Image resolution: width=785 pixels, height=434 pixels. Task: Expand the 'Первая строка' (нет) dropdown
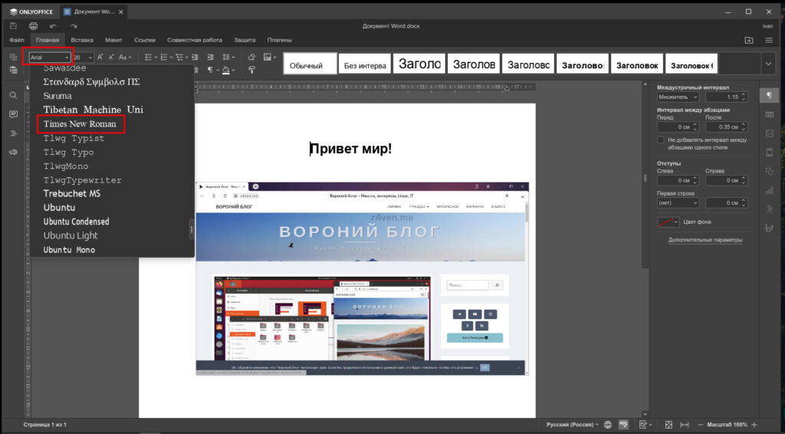(x=678, y=202)
